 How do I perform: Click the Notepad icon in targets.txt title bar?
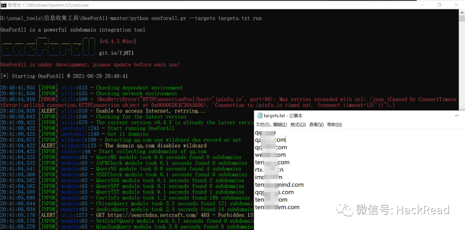(260, 115)
